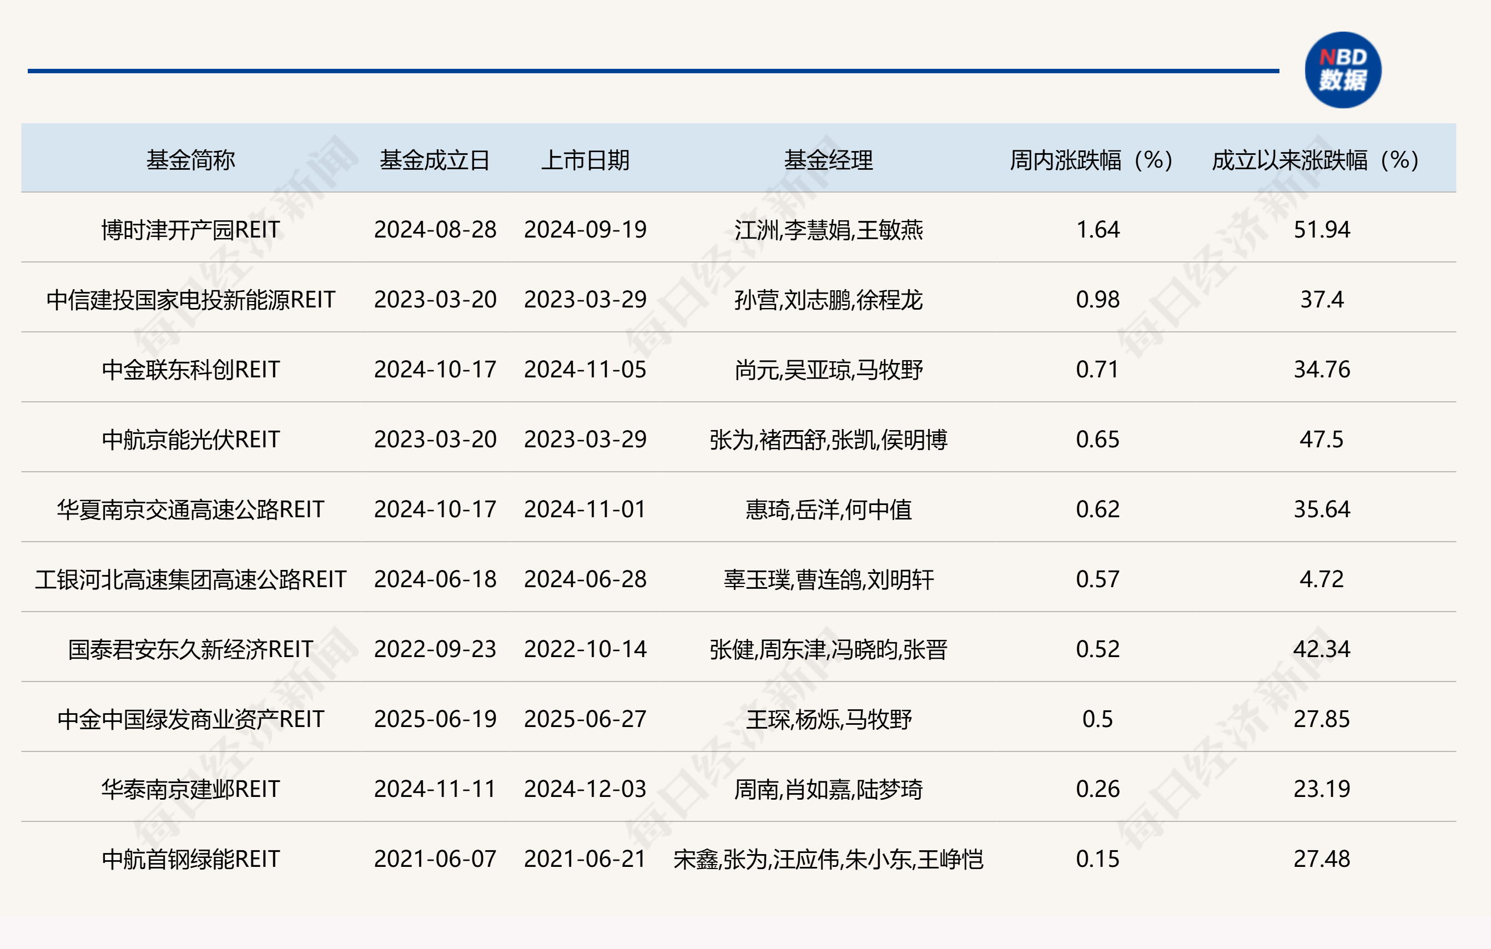
Task: Select 中金中国绿发商业资产REIT name cell
Action: pos(190,719)
